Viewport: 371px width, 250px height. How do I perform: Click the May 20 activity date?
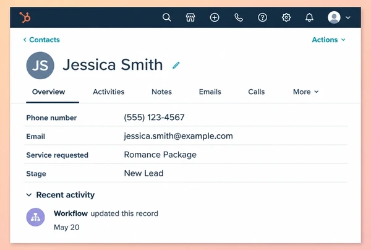(67, 227)
